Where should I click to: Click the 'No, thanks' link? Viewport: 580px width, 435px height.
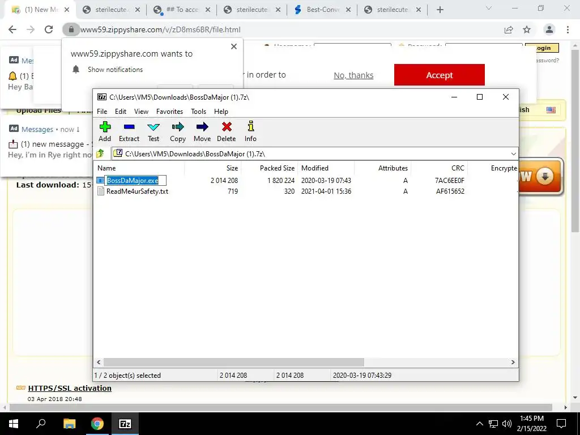pos(353,75)
